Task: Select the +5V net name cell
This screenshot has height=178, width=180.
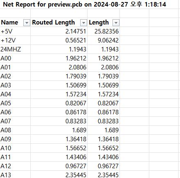Action: coord(15,31)
